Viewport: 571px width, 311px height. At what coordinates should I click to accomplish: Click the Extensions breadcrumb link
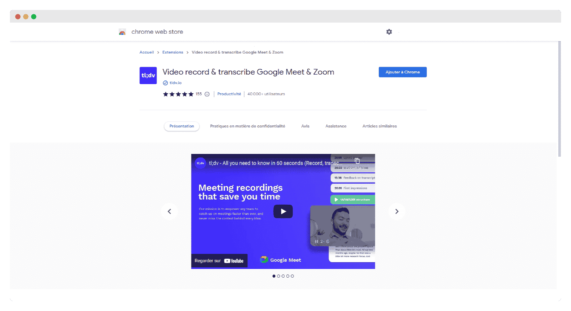pos(173,52)
